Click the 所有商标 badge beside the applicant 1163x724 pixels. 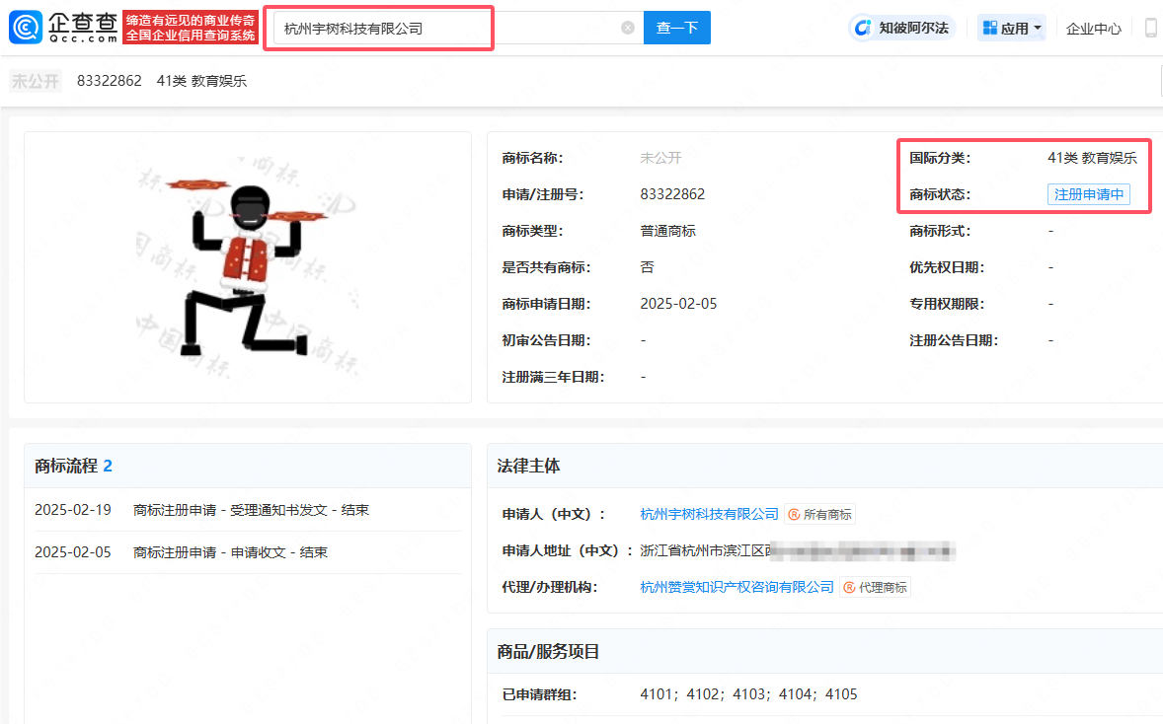click(x=820, y=514)
